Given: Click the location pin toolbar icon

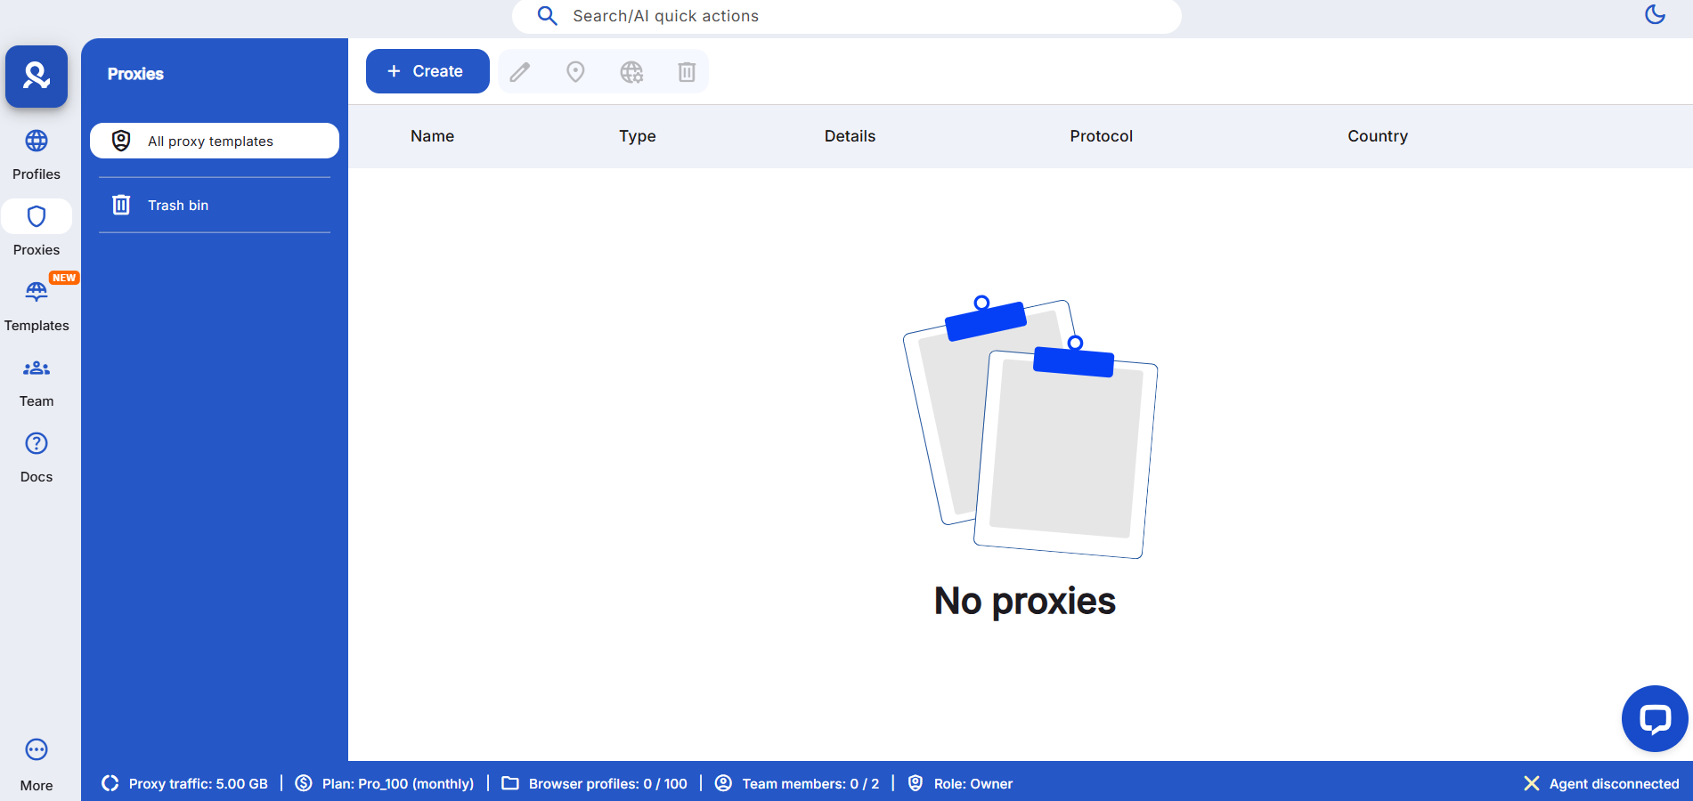Looking at the screenshot, I should [575, 72].
